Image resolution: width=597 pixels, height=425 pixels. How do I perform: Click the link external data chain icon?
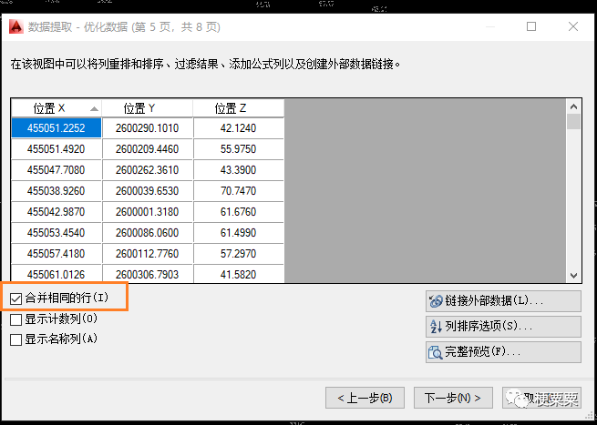436,301
